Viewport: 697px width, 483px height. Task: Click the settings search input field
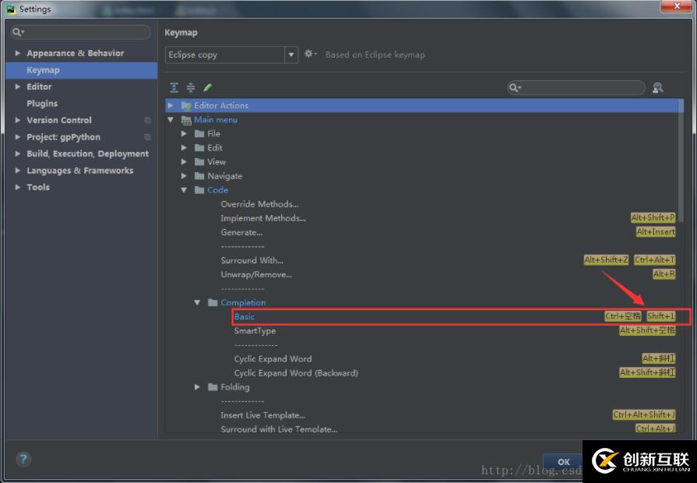pyautogui.click(x=80, y=32)
